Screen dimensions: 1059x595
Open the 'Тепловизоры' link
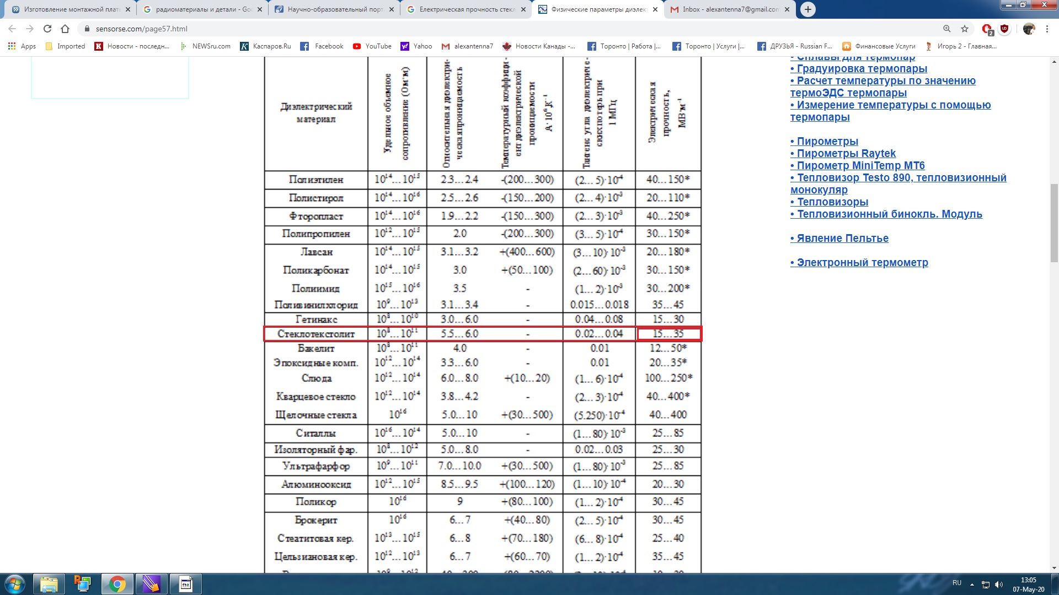click(829, 202)
